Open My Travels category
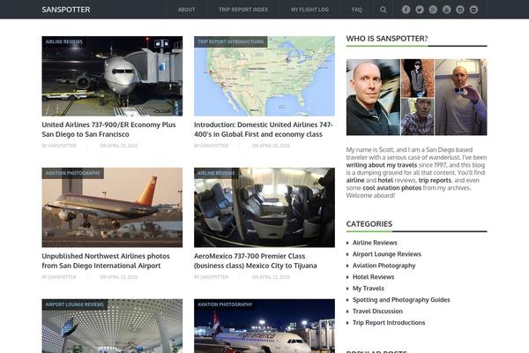 (x=369, y=289)
